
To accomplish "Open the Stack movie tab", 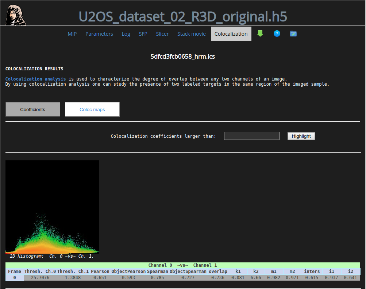I will click(192, 34).
